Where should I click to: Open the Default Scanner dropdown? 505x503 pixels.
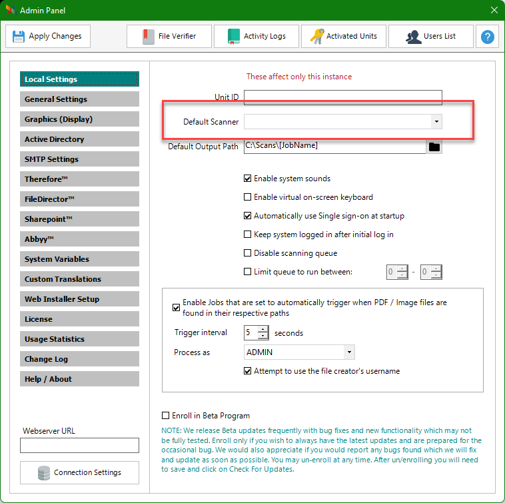(436, 122)
